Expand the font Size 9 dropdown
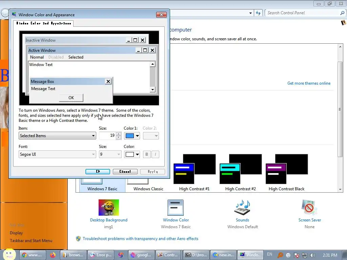 (x=110, y=154)
